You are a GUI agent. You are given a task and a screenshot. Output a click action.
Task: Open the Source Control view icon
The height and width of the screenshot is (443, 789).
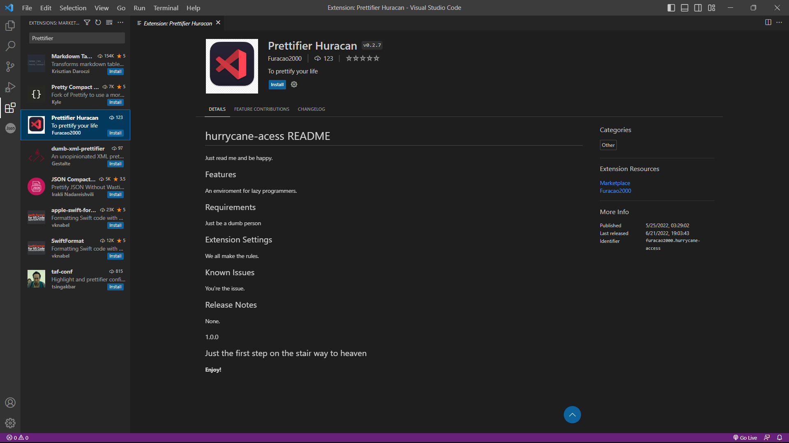[x=10, y=66]
